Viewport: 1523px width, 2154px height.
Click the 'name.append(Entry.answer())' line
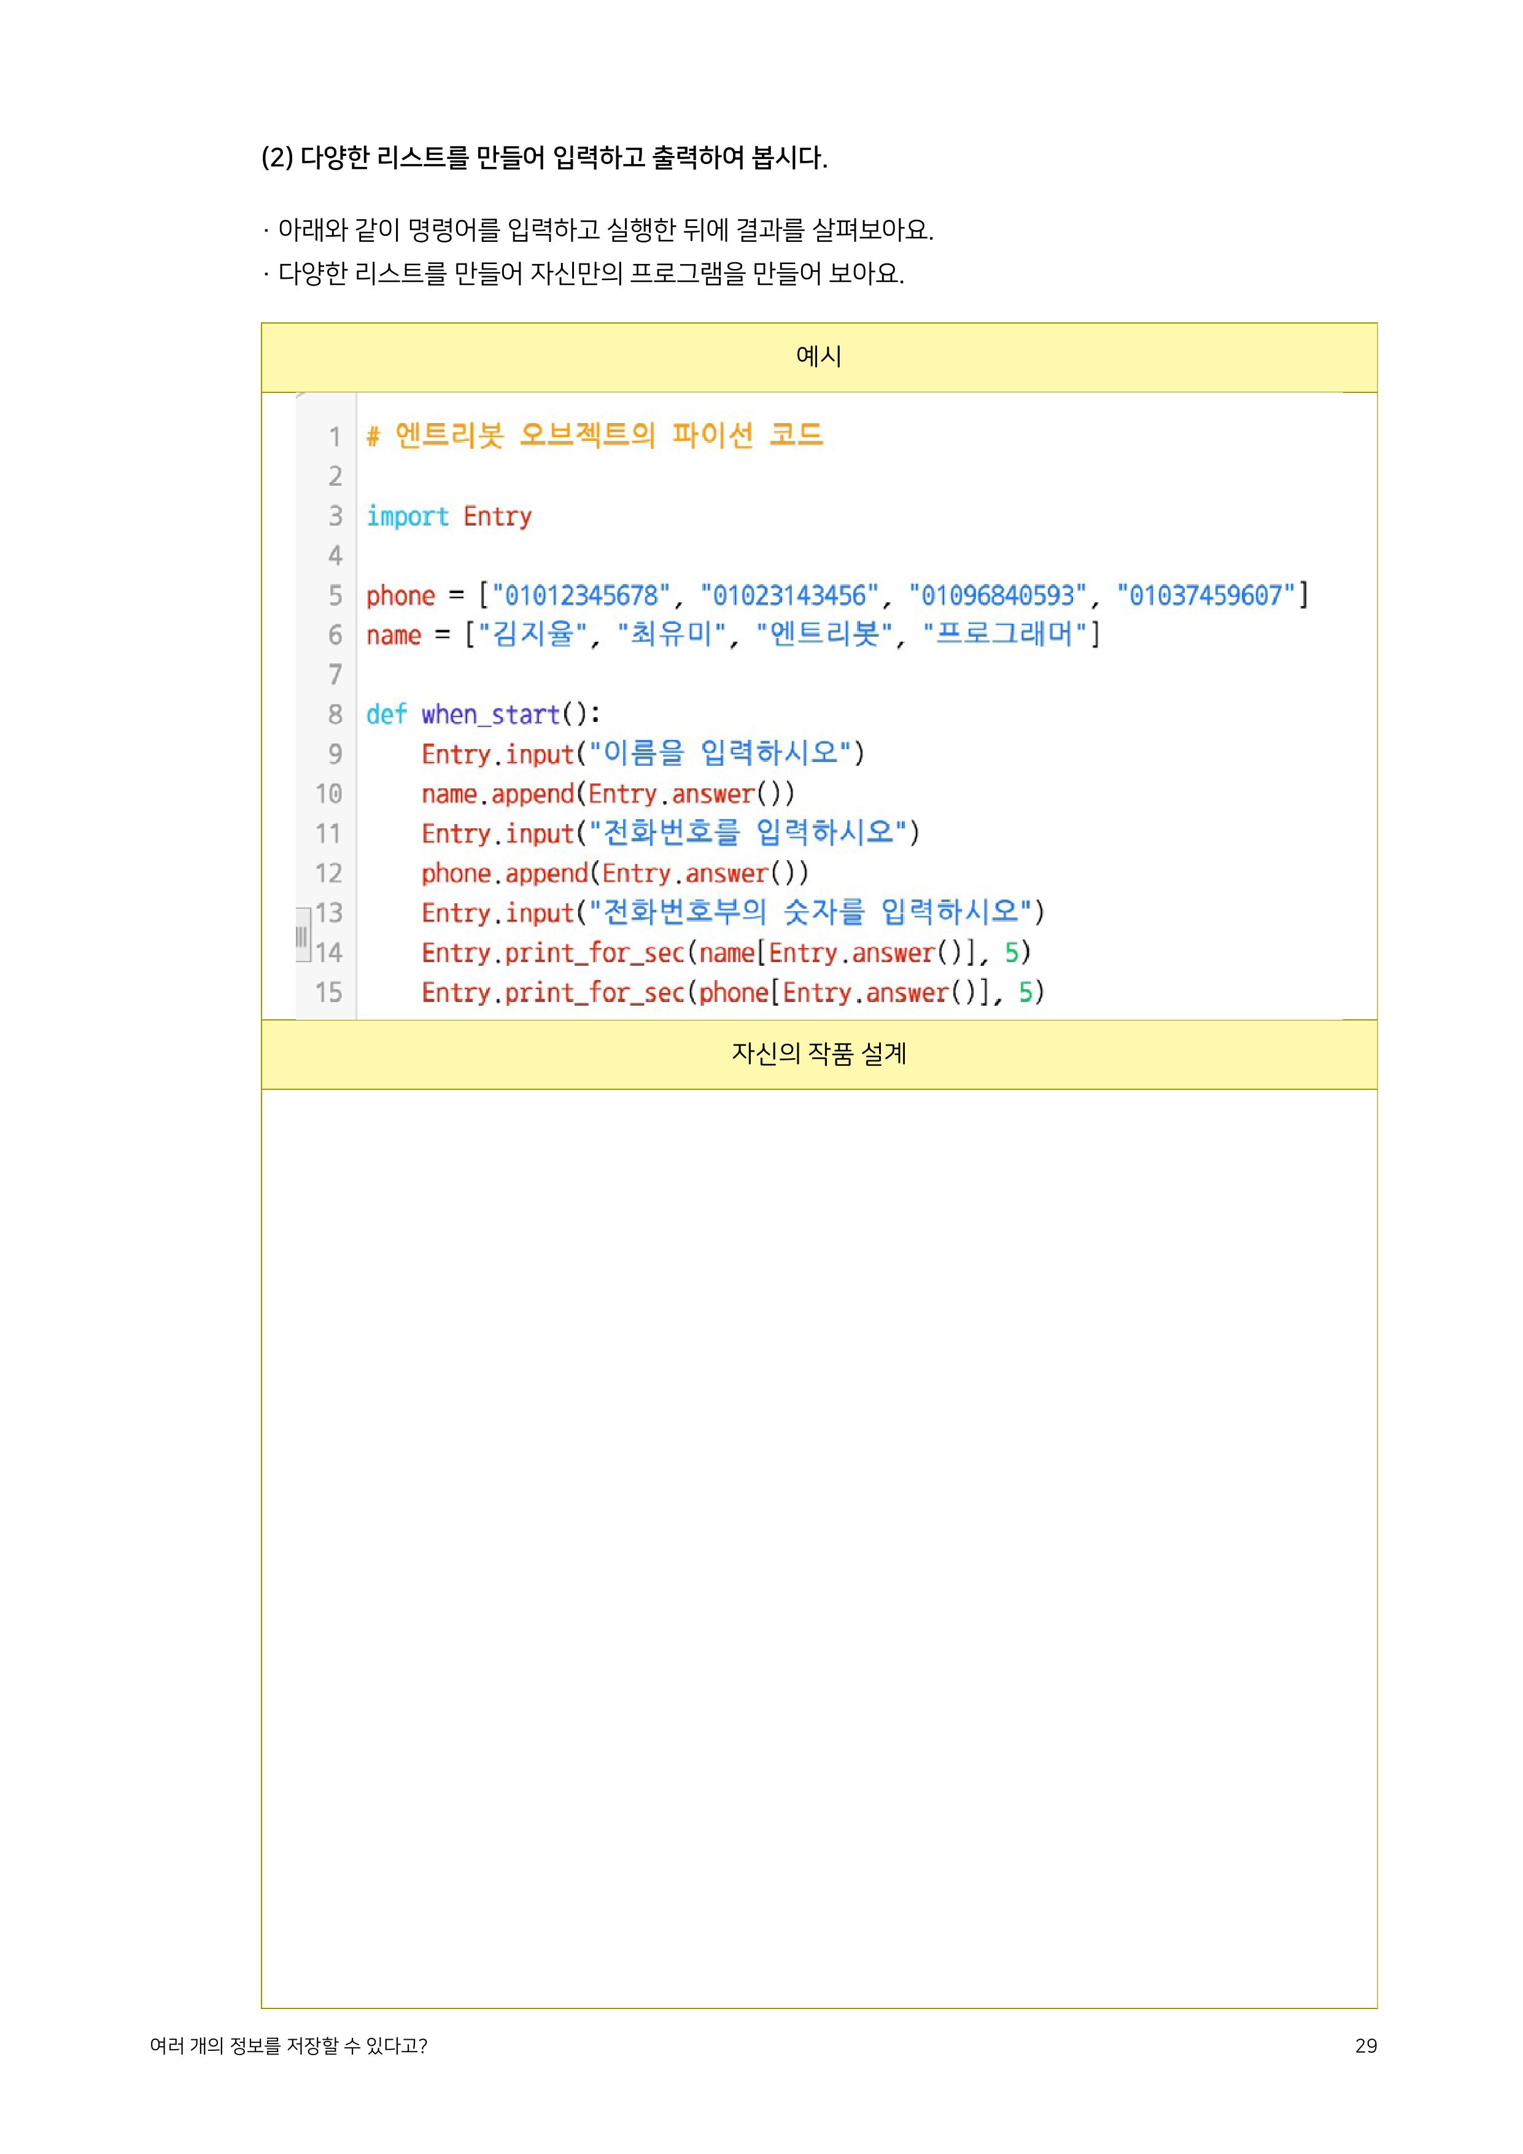608,795
